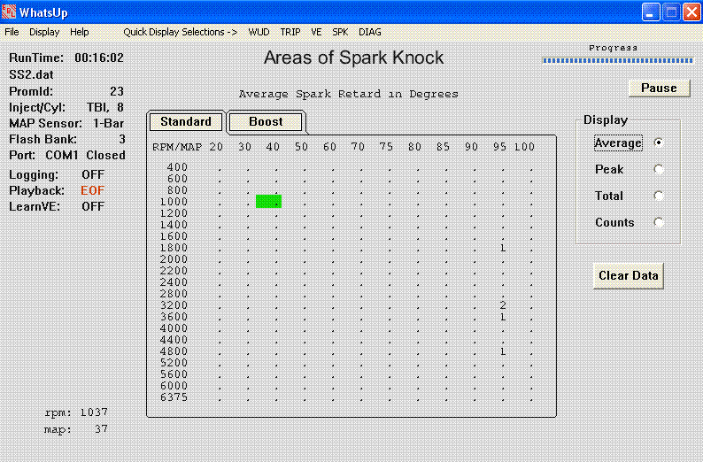Switch to the Boost tab
This screenshot has height=462, width=703.
(x=266, y=122)
